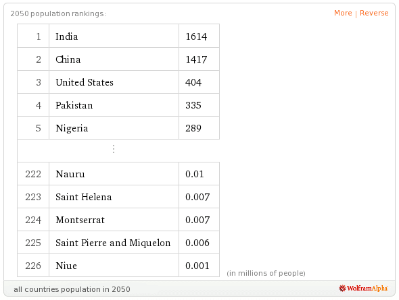Click Niue at rank 226
This screenshot has width=399, height=300.
(x=66, y=266)
